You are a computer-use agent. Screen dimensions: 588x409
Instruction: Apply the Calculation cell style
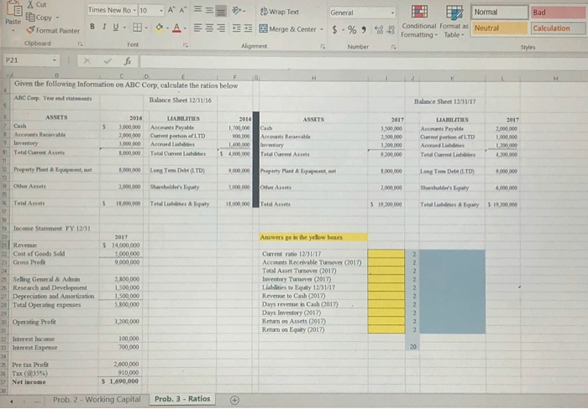tap(558, 28)
